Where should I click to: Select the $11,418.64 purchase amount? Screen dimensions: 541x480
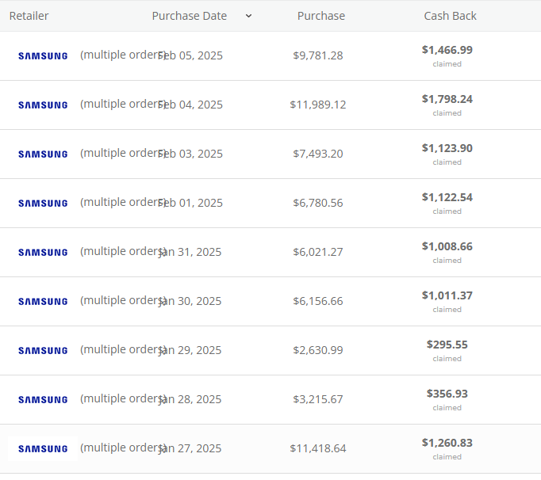point(317,448)
